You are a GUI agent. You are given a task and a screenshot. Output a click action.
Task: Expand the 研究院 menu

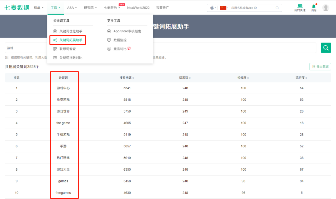click(90, 8)
